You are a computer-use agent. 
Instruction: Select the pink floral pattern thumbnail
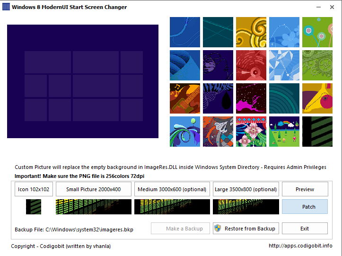point(251,132)
